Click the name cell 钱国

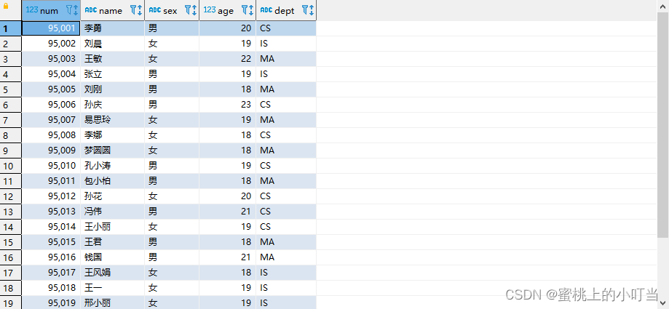point(113,257)
